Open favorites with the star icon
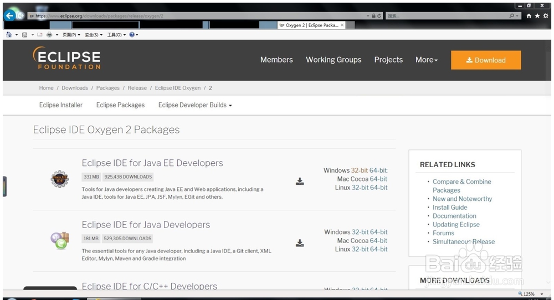The height and width of the screenshot is (300, 554). [x=537, y=16]
